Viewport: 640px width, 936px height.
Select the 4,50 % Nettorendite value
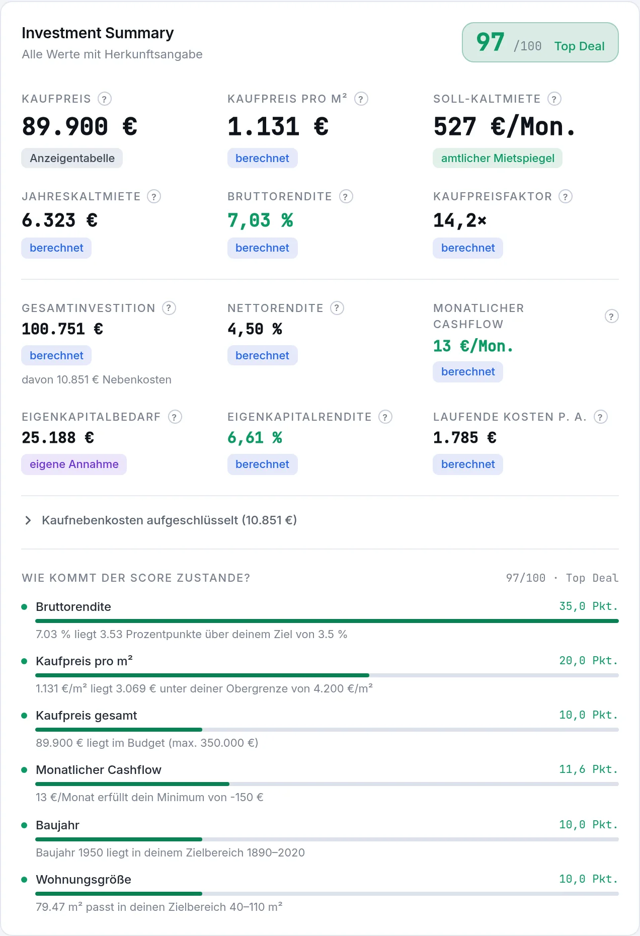[255, 329]
